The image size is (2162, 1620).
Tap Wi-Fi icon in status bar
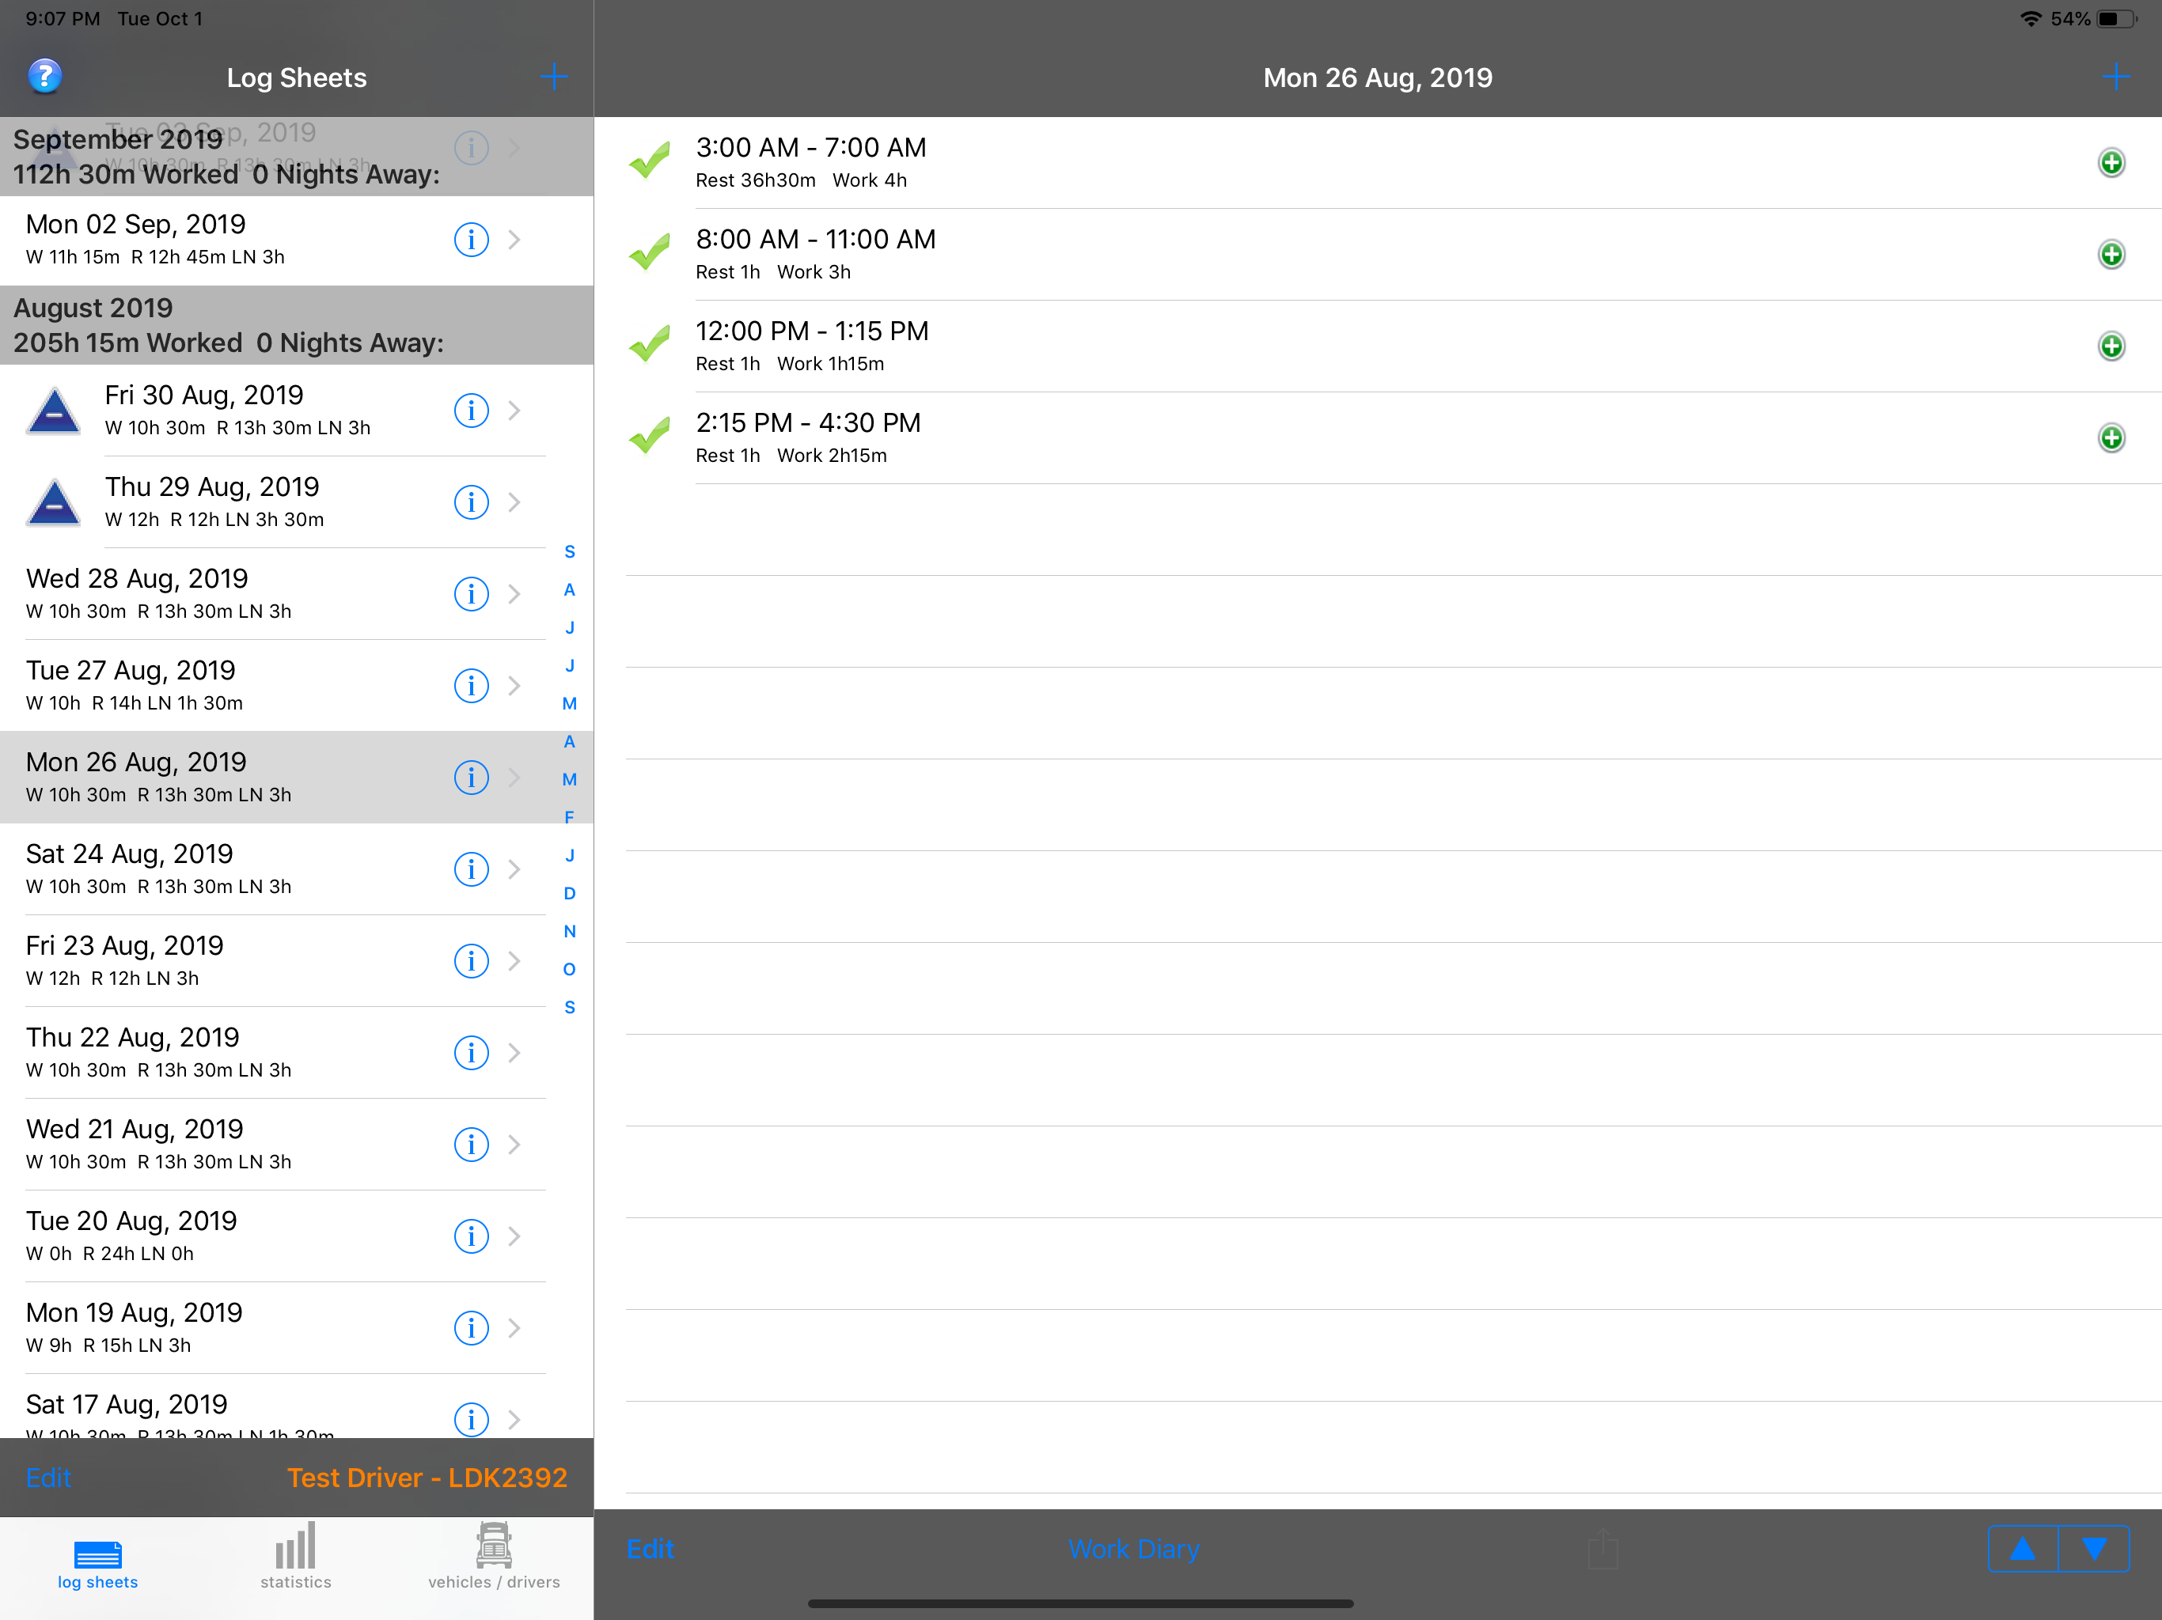point(2031,18)
